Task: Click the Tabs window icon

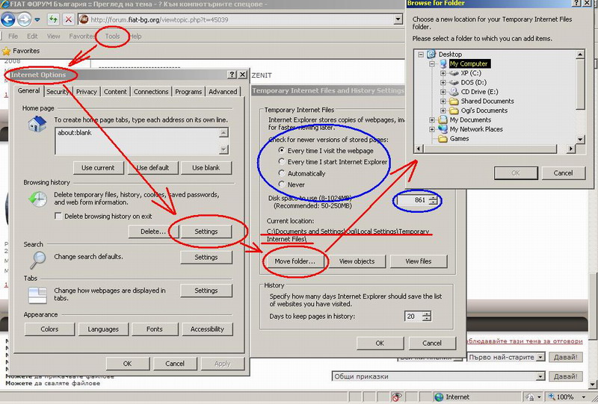Action: click(37, 295)
